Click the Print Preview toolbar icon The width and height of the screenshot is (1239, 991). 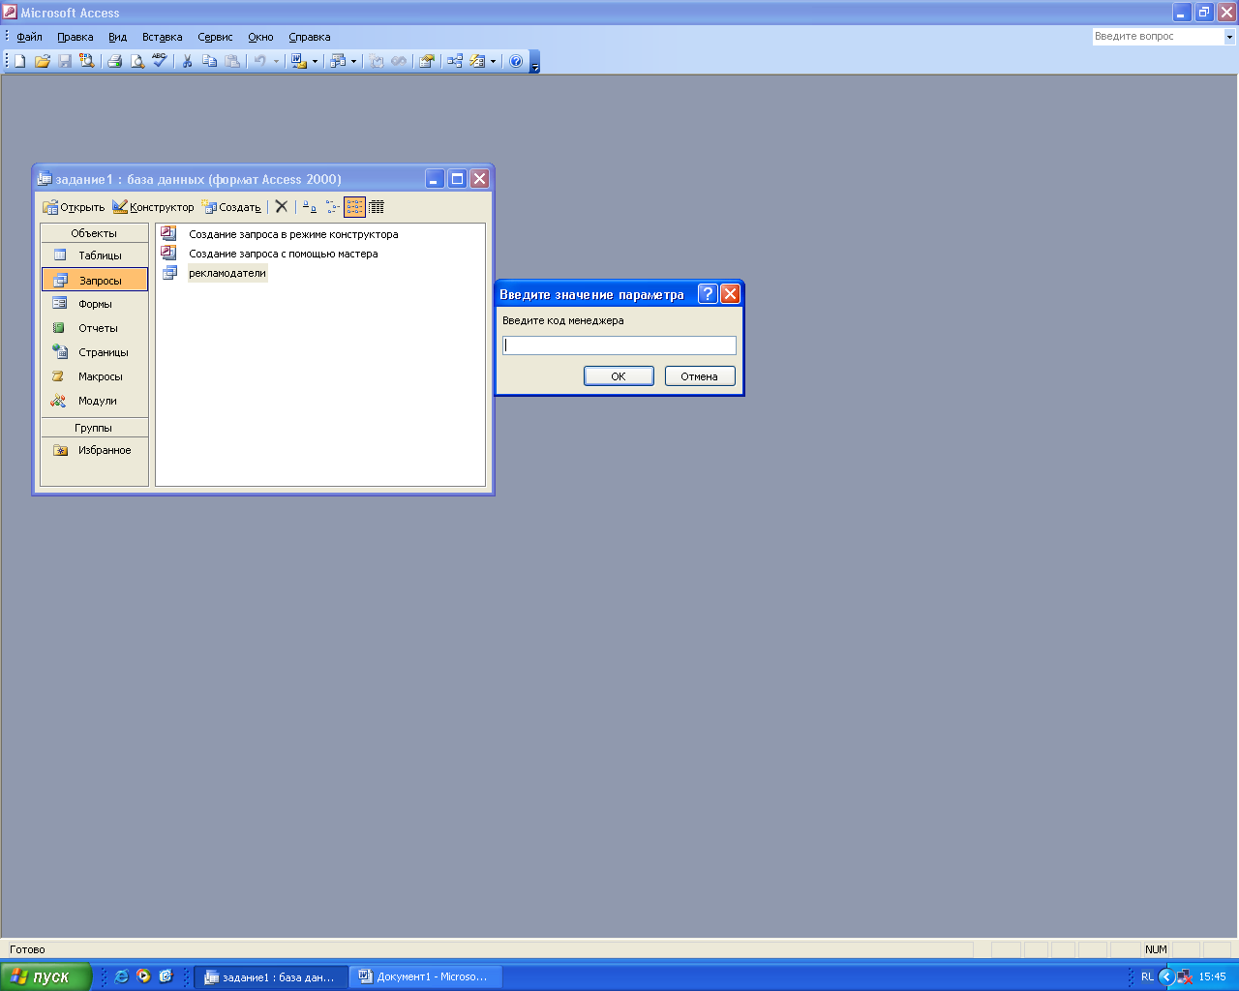tap(137, 61)
